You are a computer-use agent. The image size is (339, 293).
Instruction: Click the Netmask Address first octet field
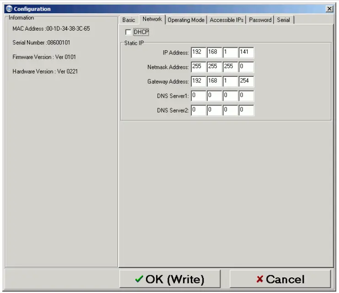[199, 67]
